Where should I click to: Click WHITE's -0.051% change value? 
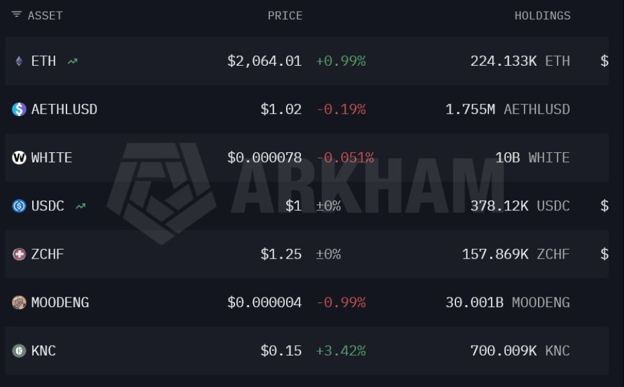coord(346,157)
